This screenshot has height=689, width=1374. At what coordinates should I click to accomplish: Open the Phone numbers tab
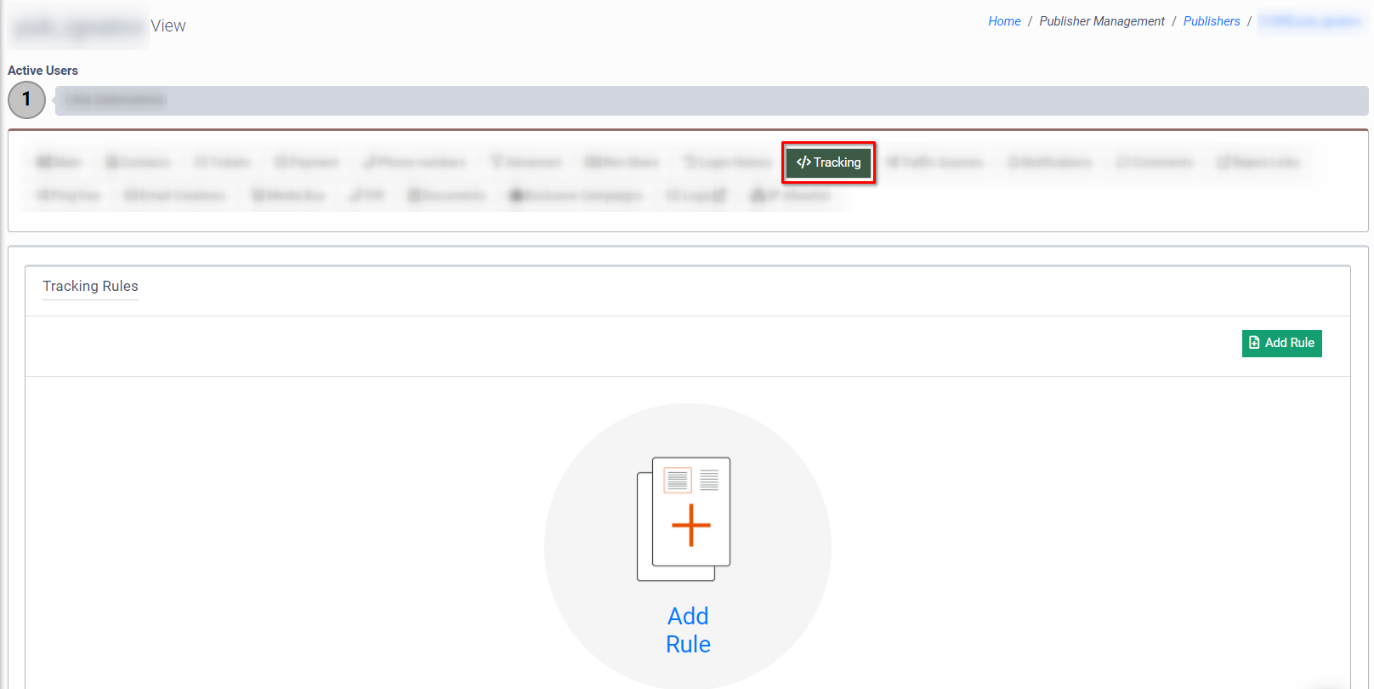[x=414, y=162]
